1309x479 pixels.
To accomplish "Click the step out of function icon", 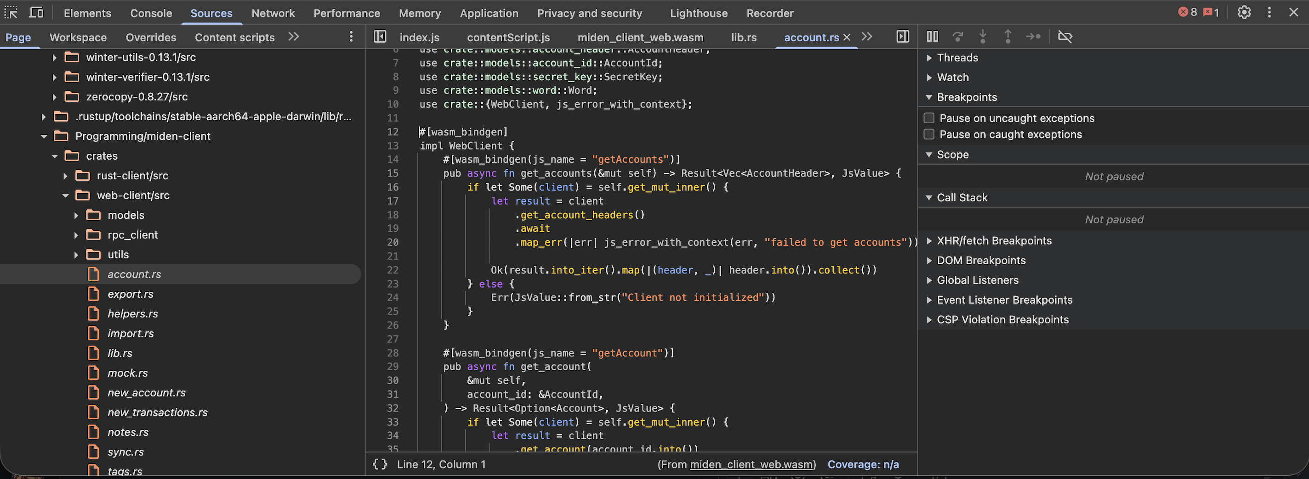I will pos(1007,37).
